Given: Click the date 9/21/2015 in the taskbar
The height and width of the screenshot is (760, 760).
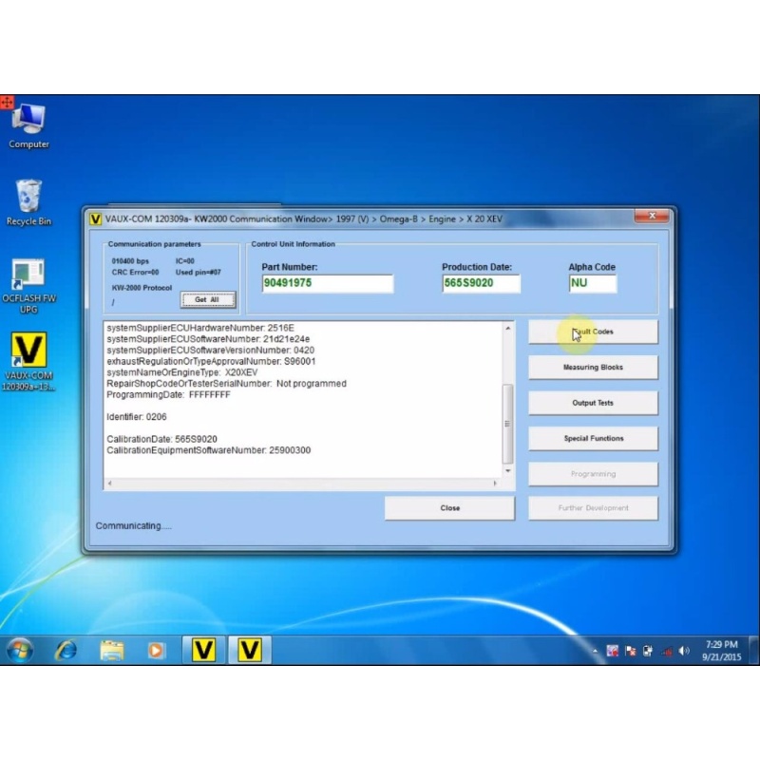Looking at the screenshot, I should tap(722, 657).
